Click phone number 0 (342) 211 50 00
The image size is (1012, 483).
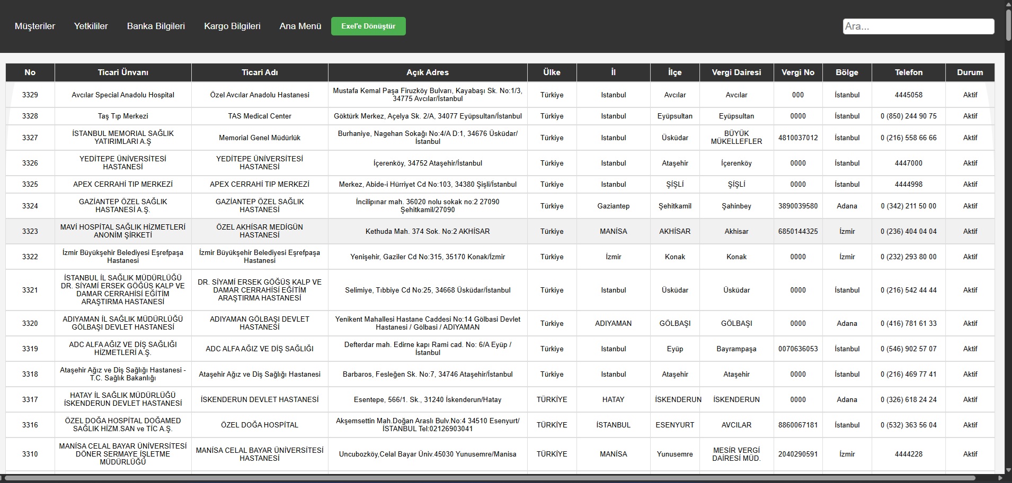[x=908, y=206]
